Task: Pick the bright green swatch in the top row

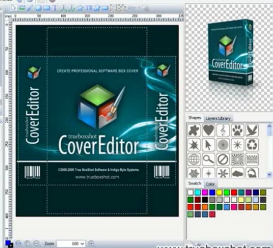Action: (x=227, y=192)
